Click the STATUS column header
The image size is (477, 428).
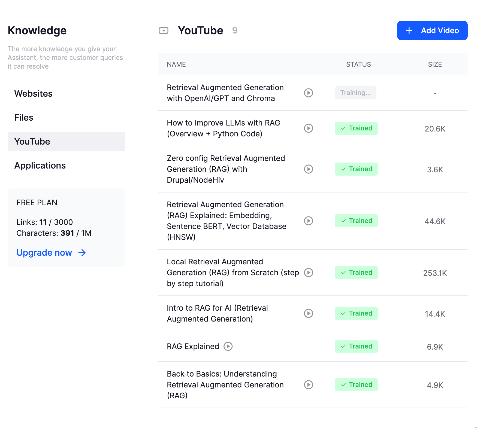(x=358, y=65)
